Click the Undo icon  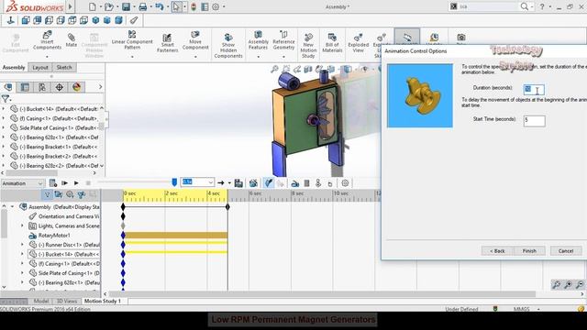160,6
